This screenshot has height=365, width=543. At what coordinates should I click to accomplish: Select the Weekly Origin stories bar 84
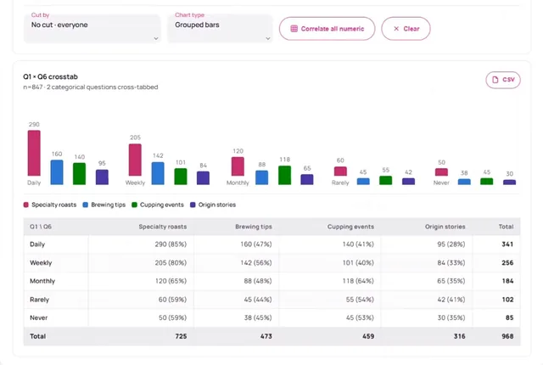coord(203,178)
